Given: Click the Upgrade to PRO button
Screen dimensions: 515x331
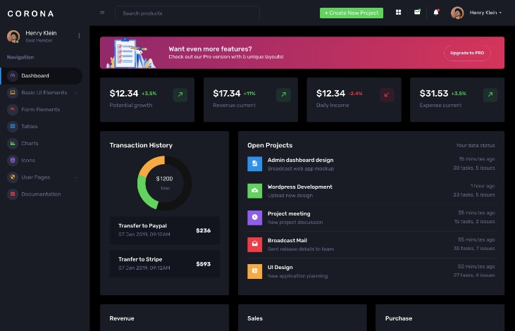Looking at the screenshot, I should [467, 53].
